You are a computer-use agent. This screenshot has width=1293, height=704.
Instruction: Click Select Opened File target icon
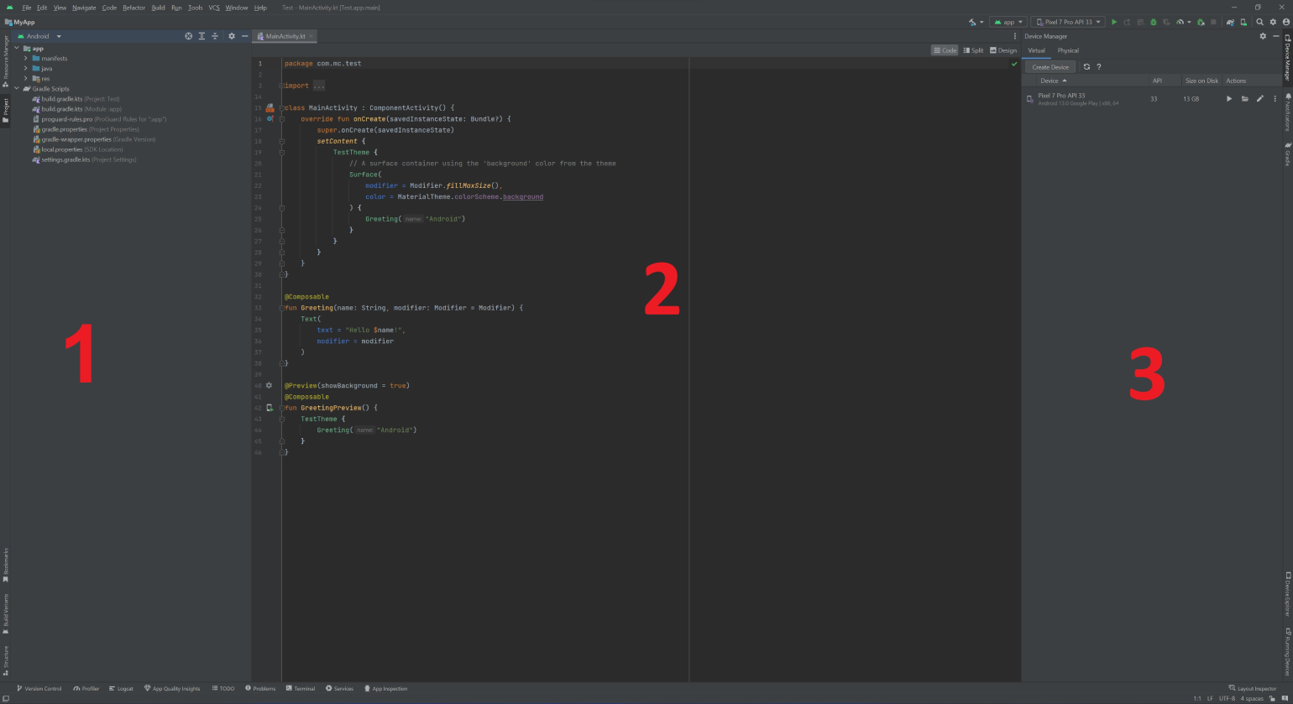[x=188, y=36]
